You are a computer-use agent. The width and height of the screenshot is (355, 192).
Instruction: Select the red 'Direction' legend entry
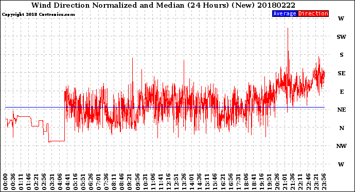313,13
